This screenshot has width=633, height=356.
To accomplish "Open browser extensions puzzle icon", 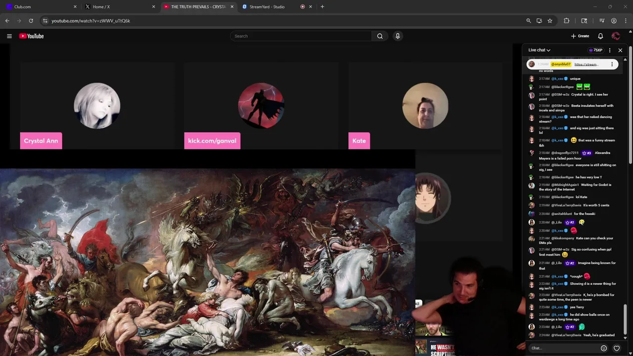I will click(567, 21).
